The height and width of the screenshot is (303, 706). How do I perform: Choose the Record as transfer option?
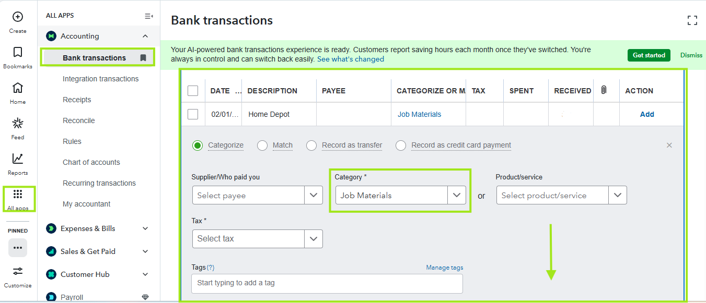(311, 146)
